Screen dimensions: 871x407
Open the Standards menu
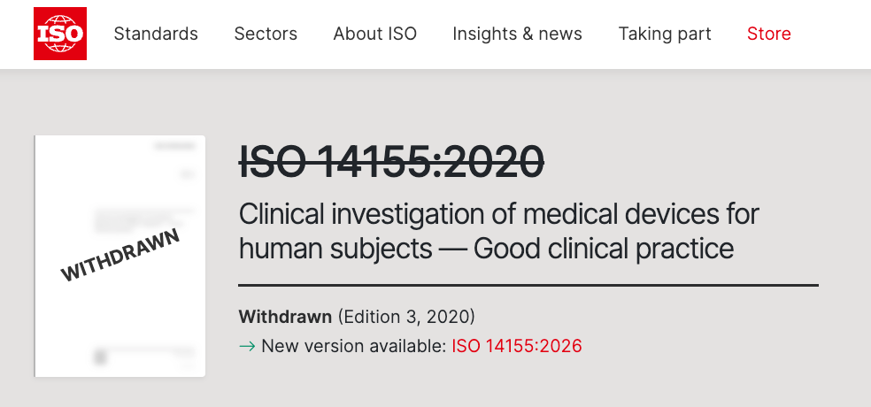pos(156,35)
